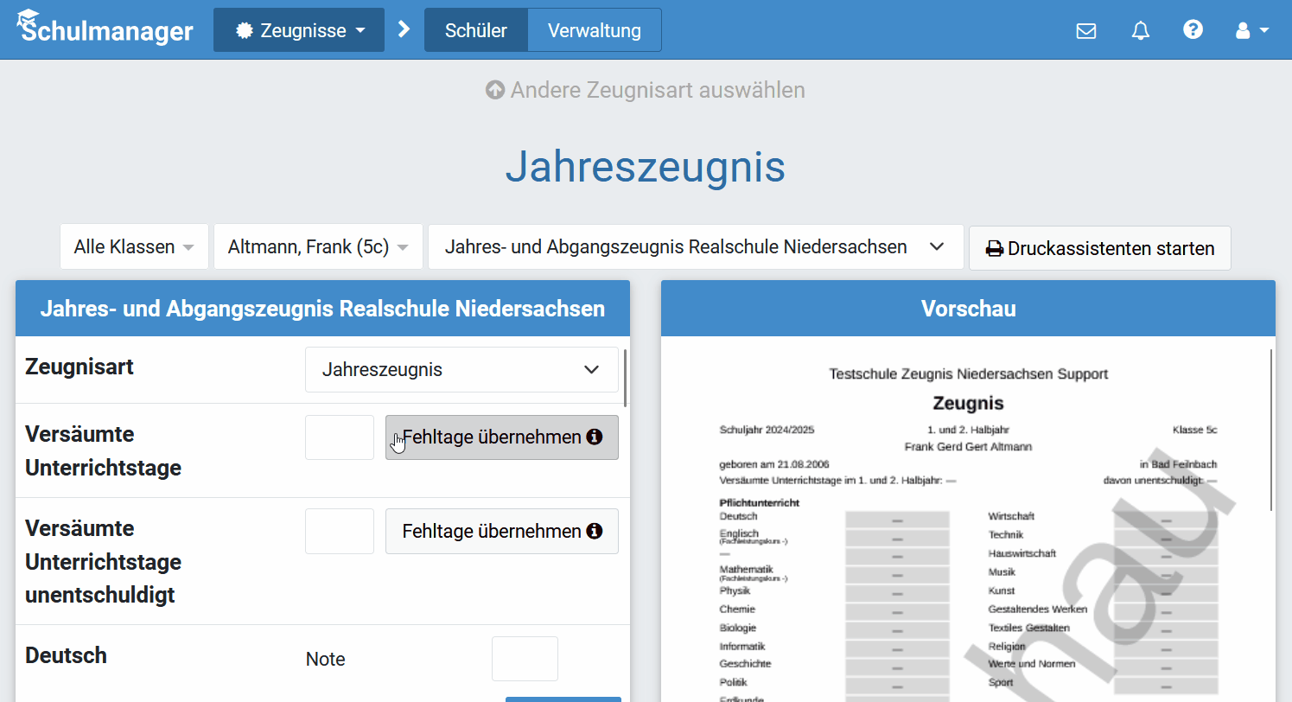This screenshot has height=702, width=1292.
Task: Click the arrow chevron next to Zeugnisse
Action: (403, 29)
